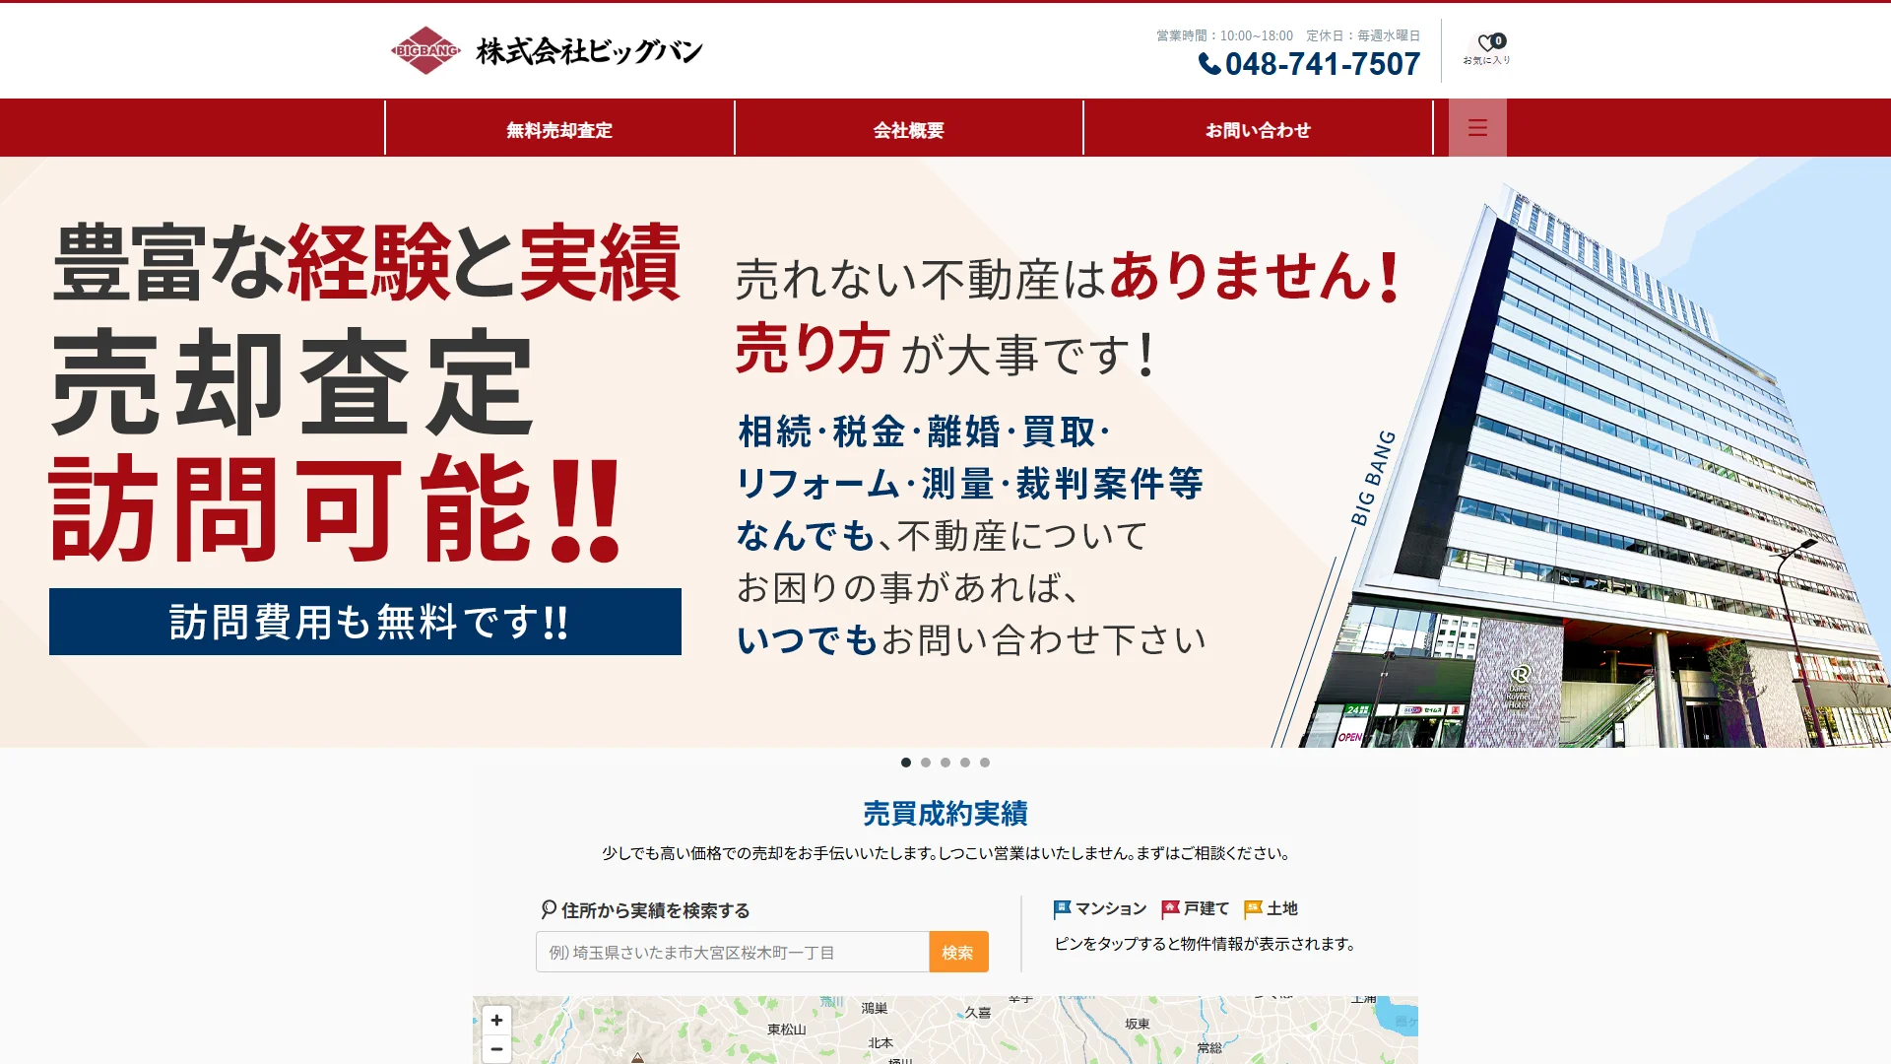The width and height of the screenshot is (1891, 1064).
Task: Click the 久喜 label on the map
Action: pyautogui.click(x=978, y=1012)
